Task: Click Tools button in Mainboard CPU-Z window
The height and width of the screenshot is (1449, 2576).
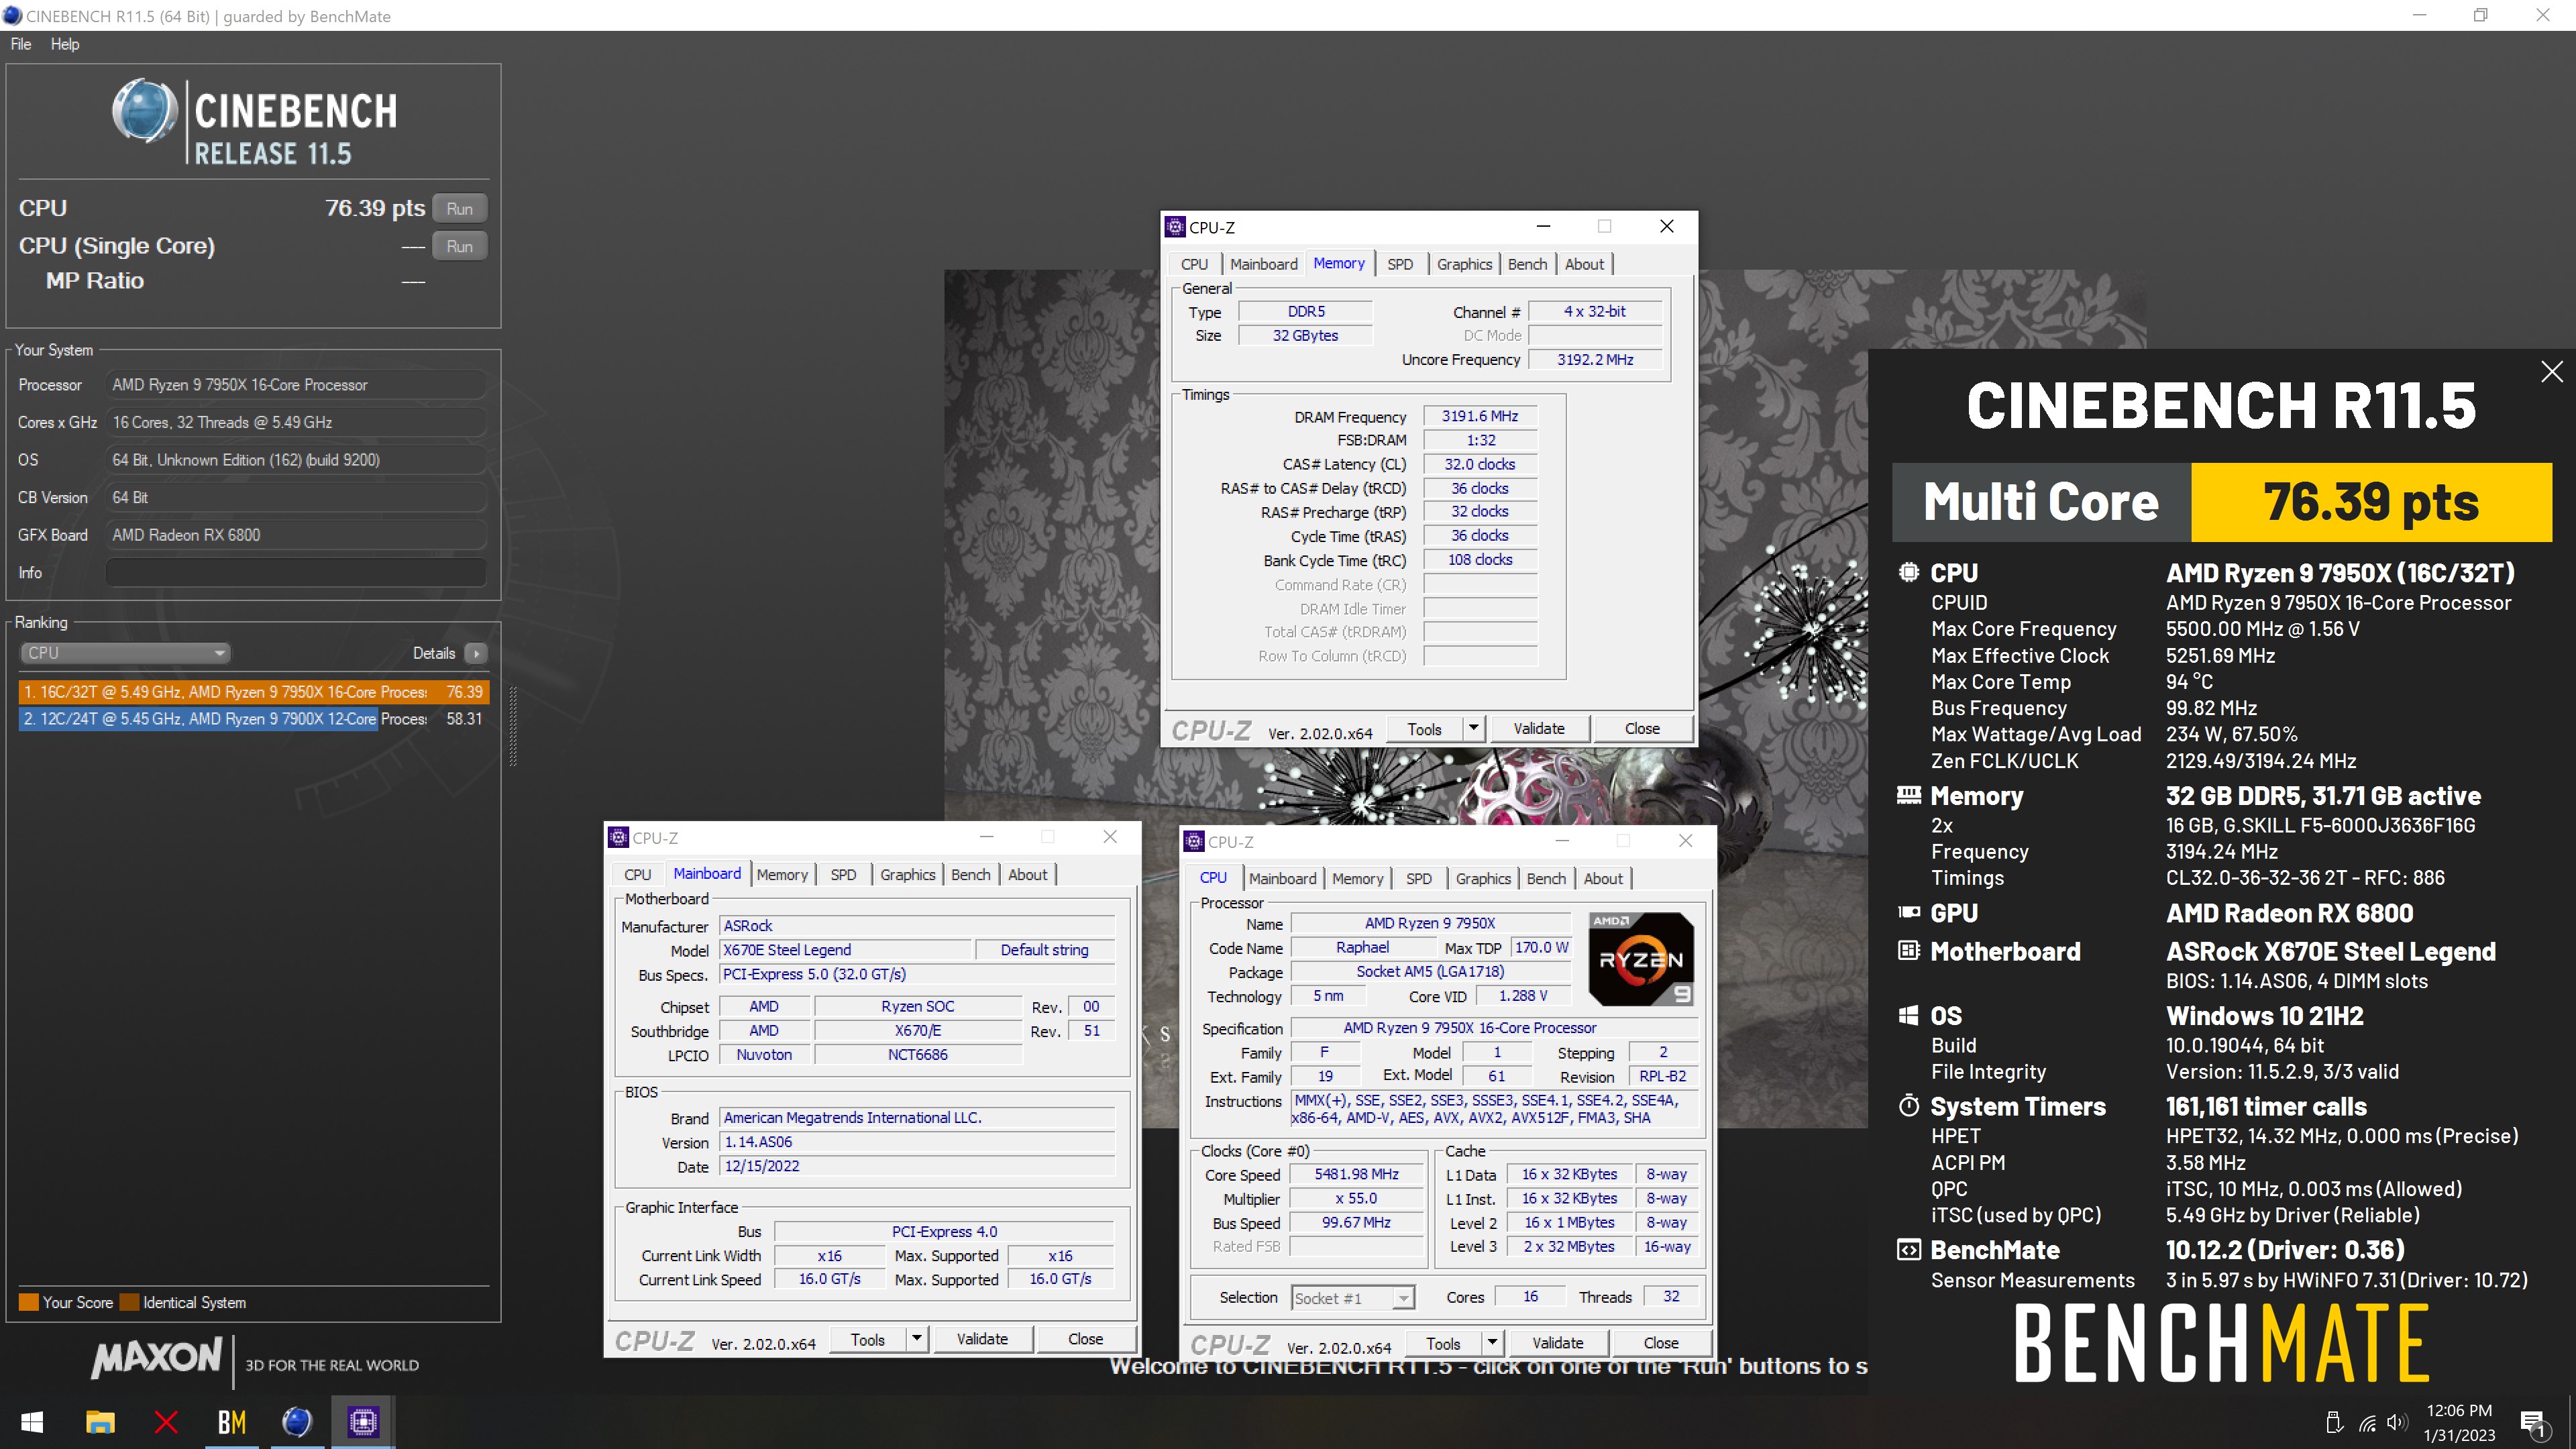Action: [x=867, y=1339]
